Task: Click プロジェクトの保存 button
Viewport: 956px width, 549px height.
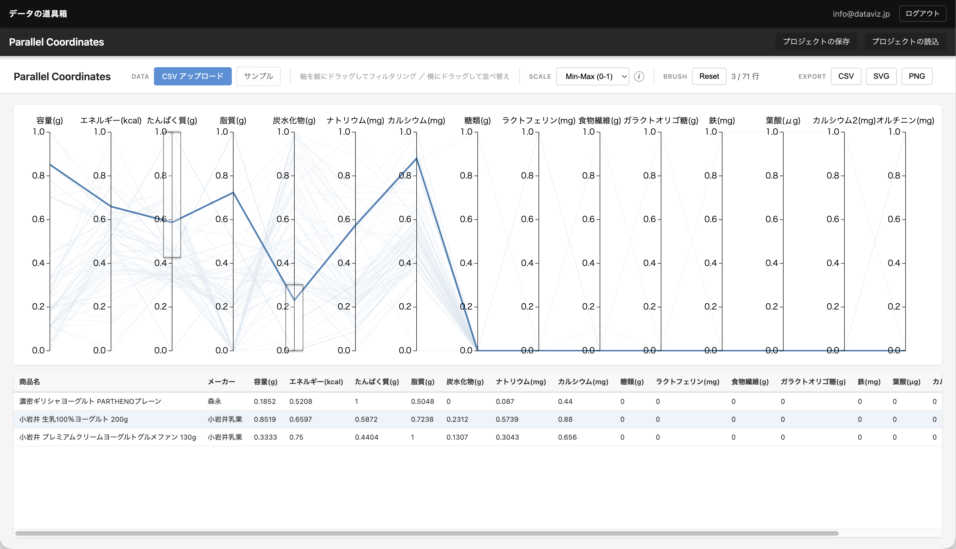Action: tap(816, 42)
